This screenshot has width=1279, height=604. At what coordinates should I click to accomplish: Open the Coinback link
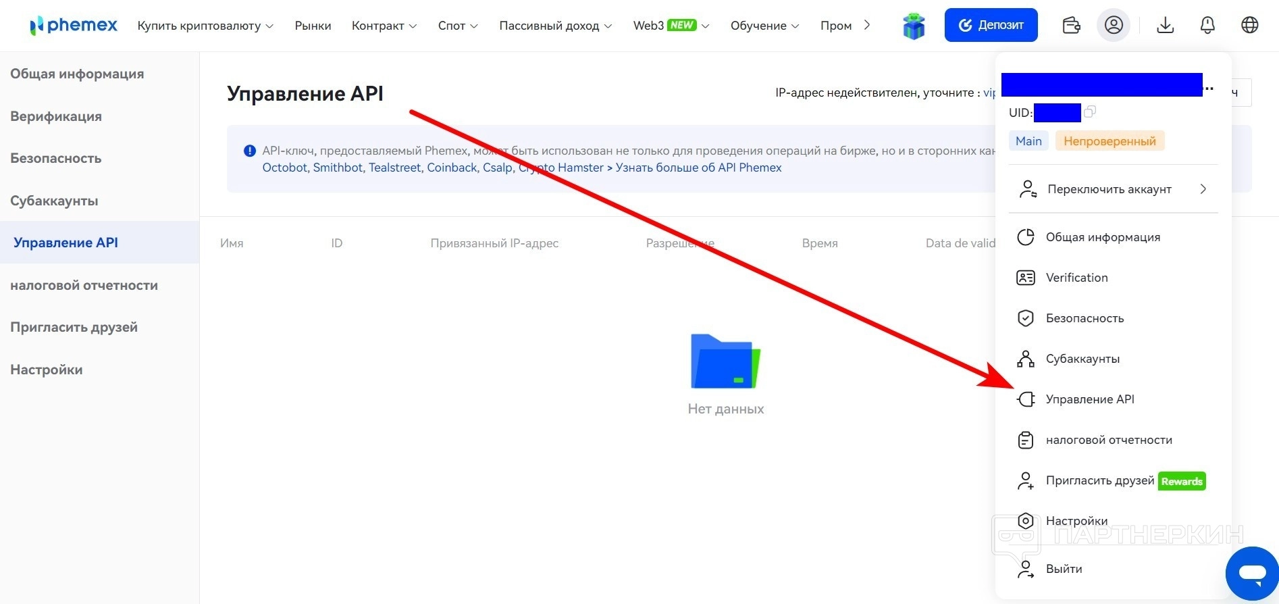coord(452,168)
